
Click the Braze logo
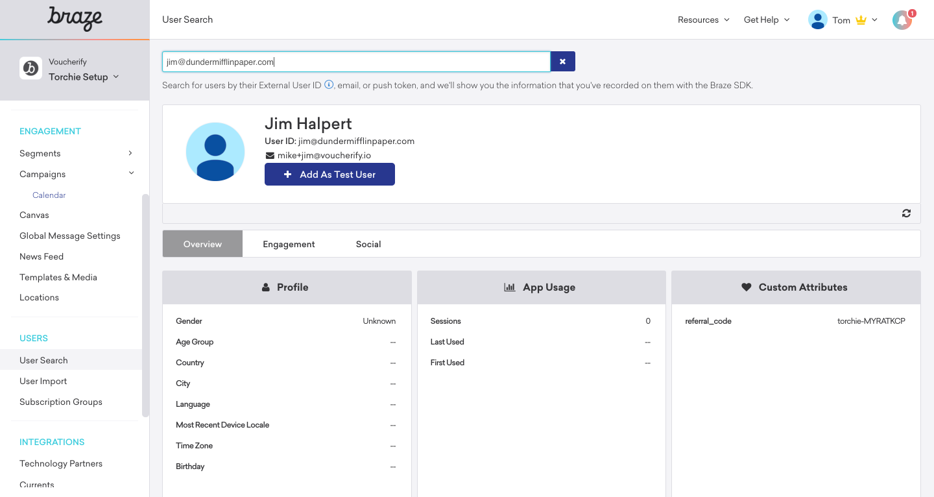pyautogui.click(x=75, y=19)
